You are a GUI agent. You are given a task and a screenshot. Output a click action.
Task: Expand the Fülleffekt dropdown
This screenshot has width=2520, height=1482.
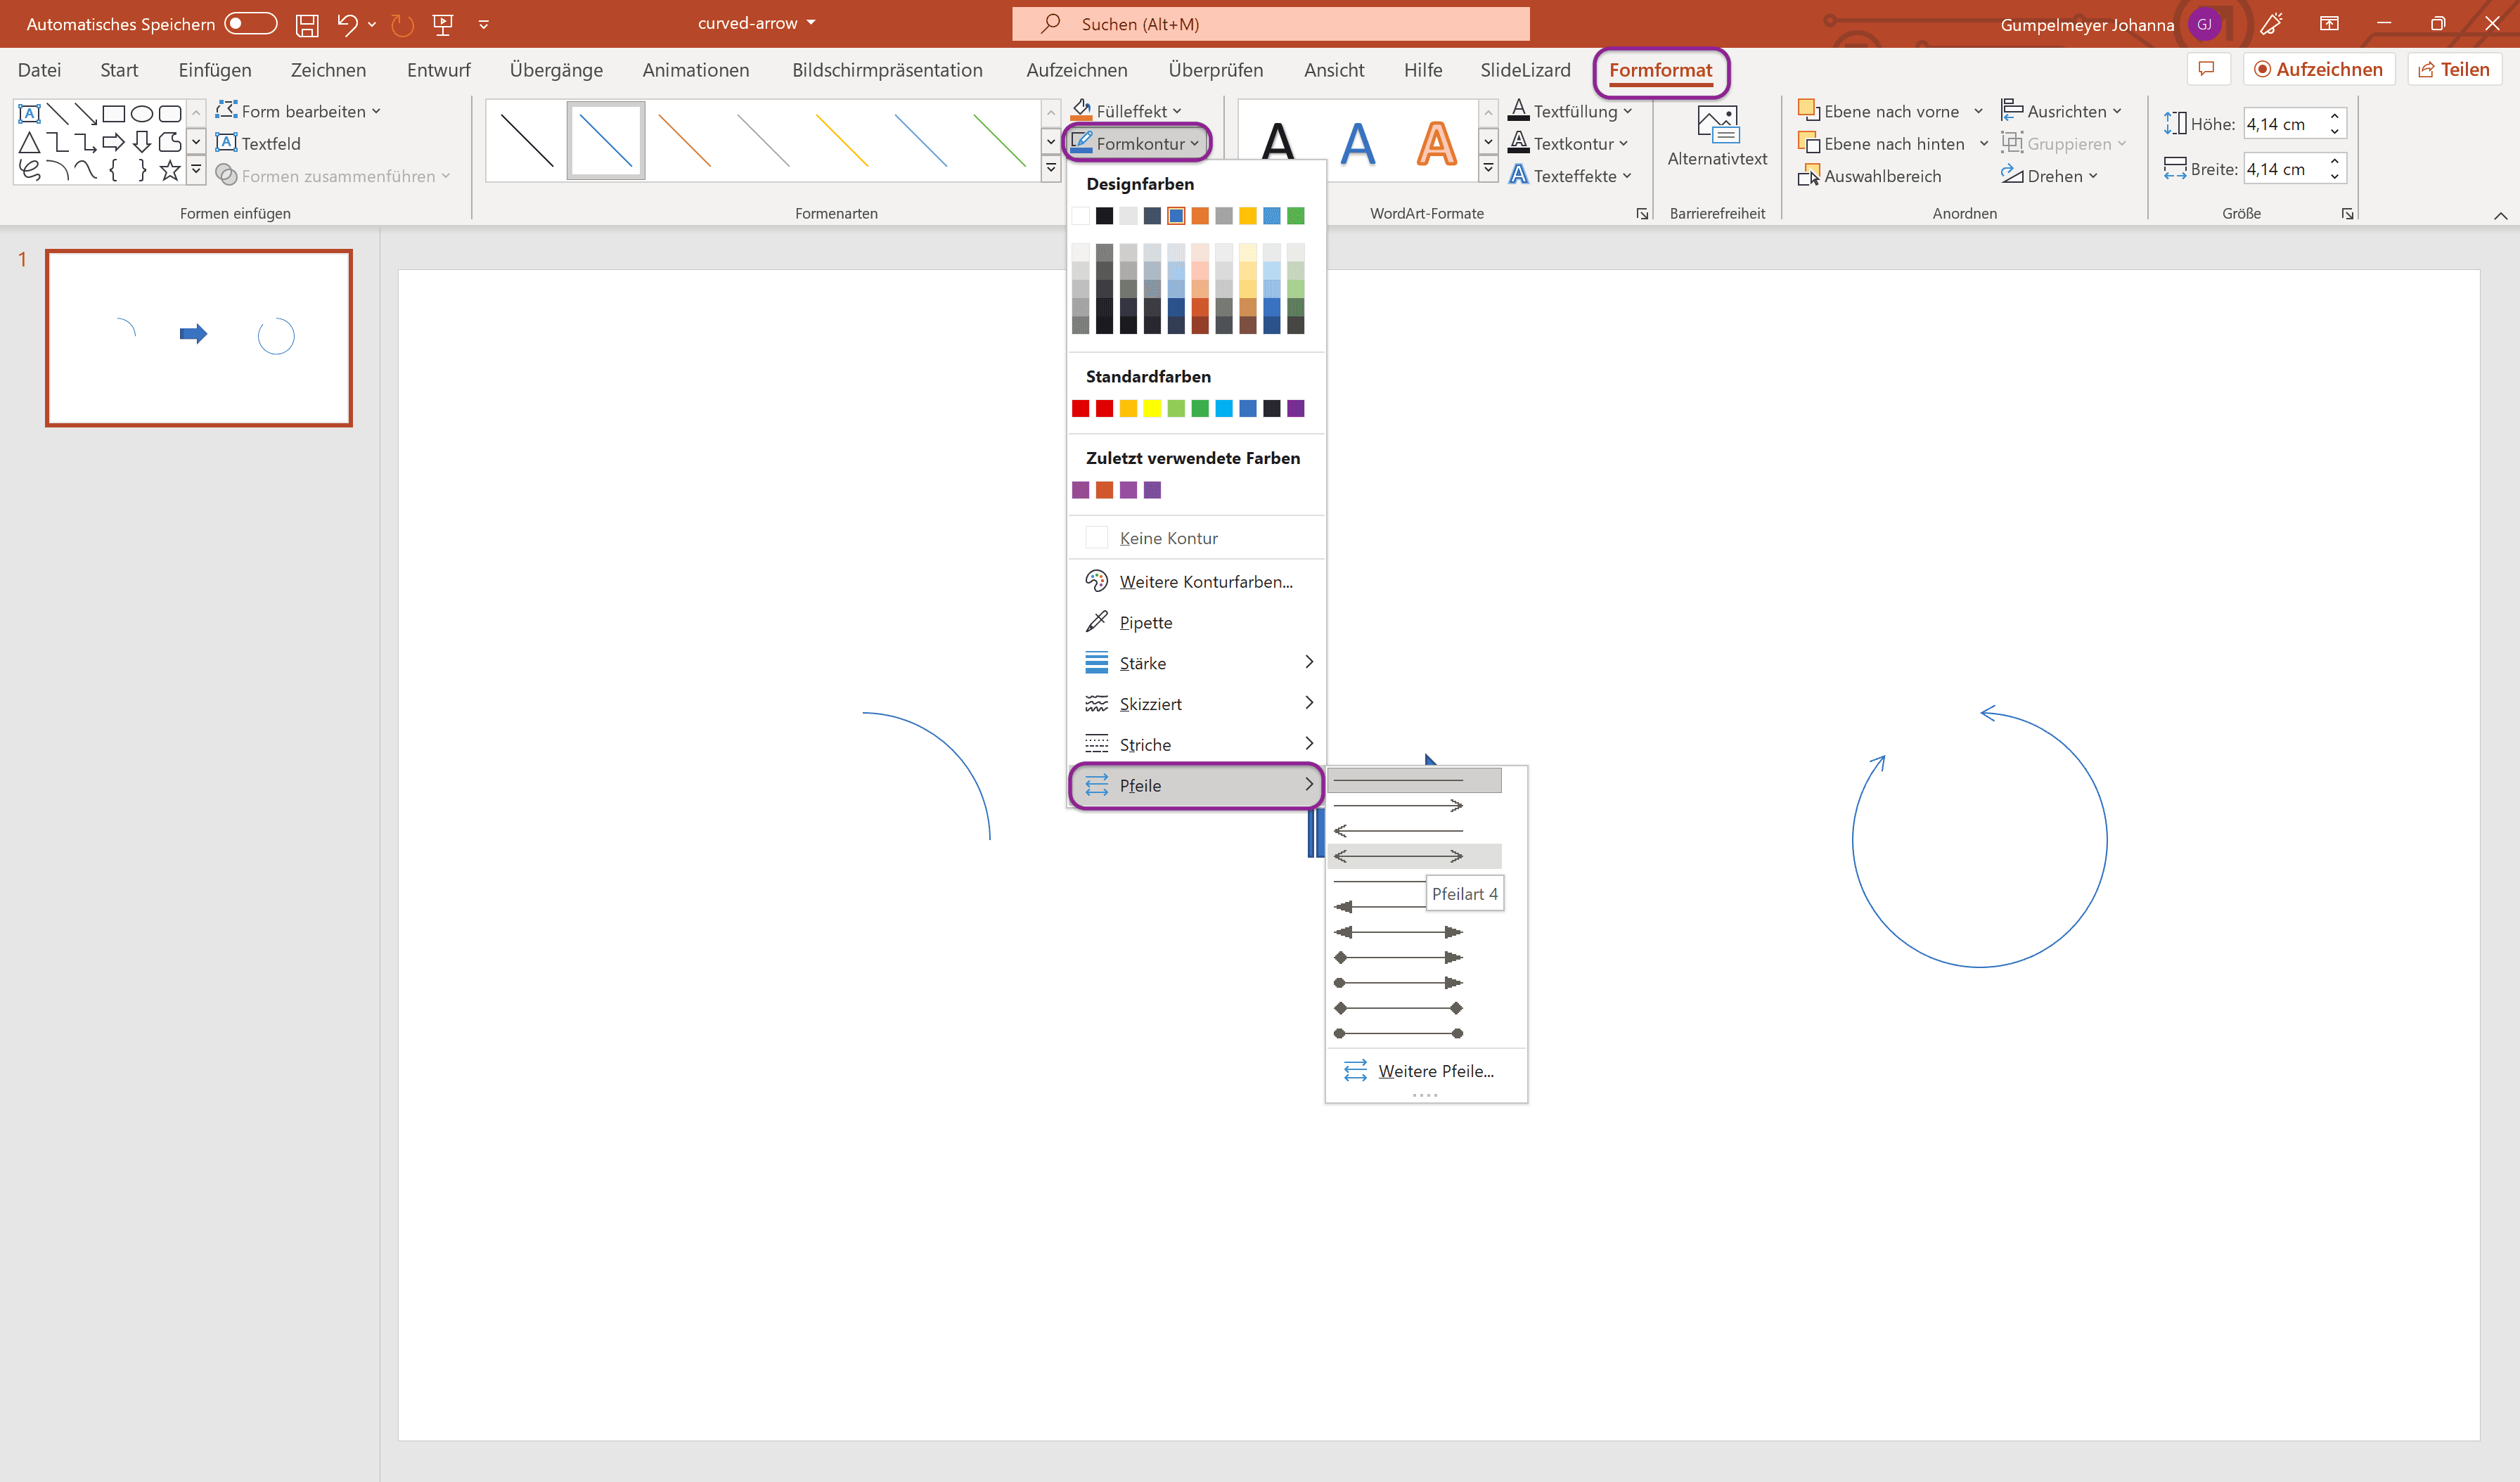coord(1128,111)
